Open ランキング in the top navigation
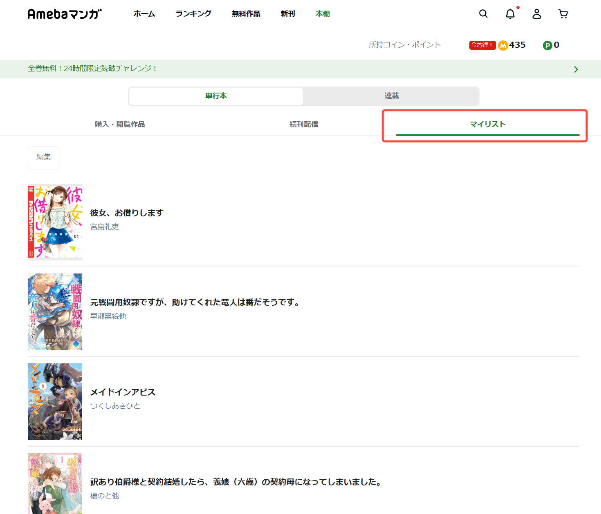The image size is (601, 514). point(193,14)
